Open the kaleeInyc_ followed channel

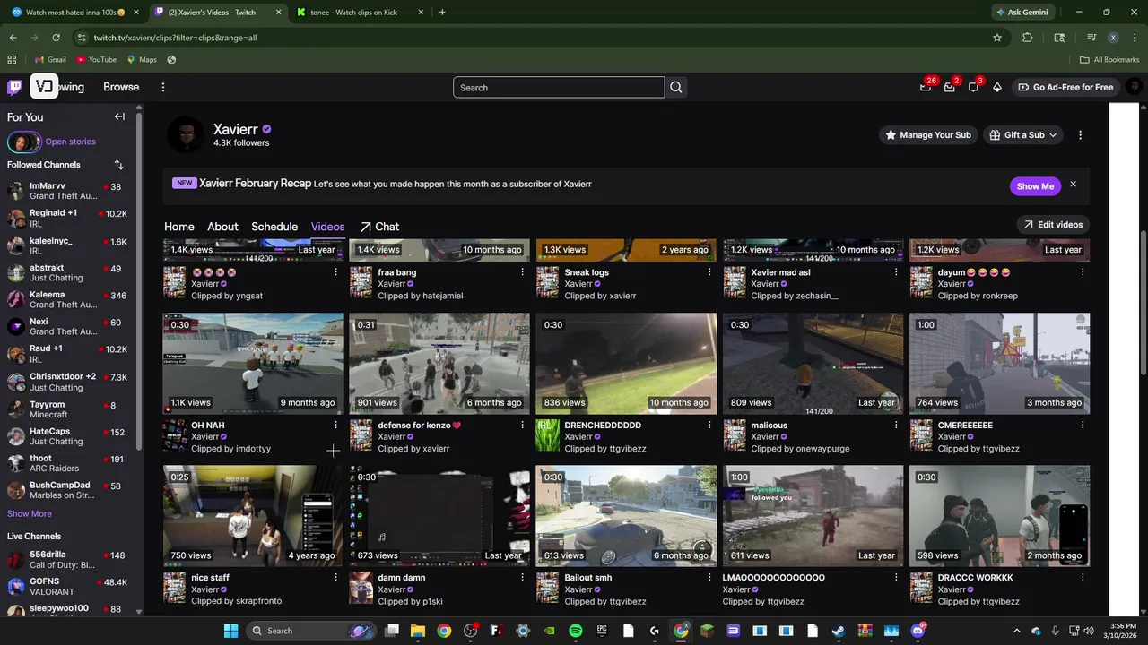[67, 246]
